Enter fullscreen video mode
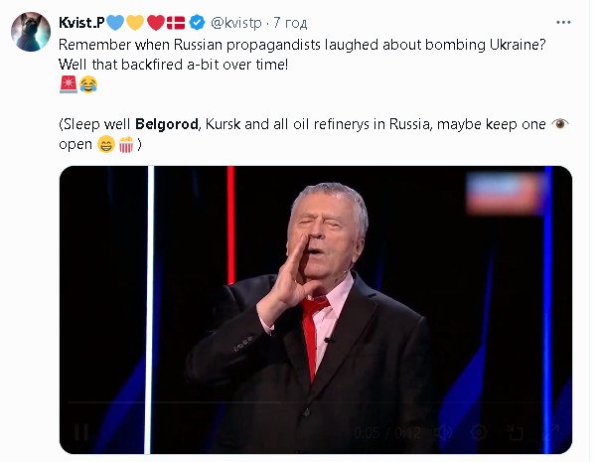 pyautogui.click(x=548, y=433)
